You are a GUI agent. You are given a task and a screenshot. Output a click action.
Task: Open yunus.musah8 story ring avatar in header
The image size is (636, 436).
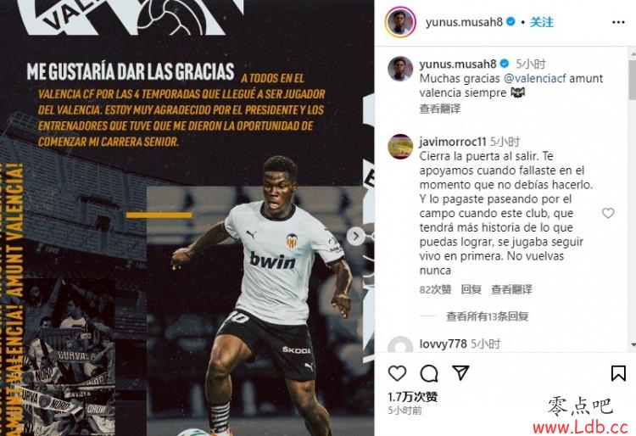pos(400,22)
